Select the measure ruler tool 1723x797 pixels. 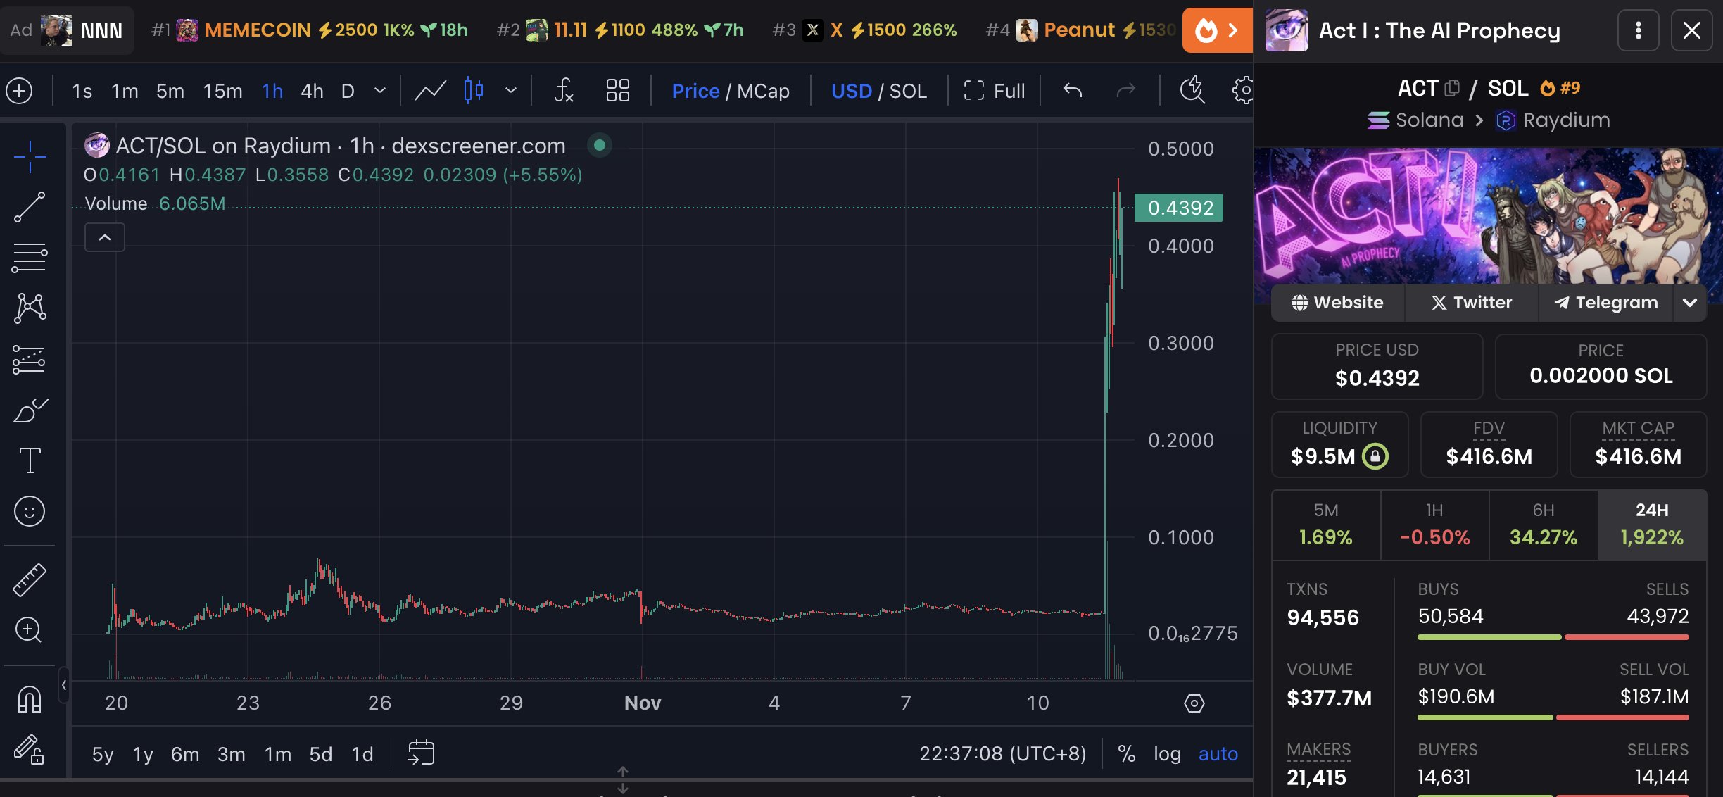29,579
